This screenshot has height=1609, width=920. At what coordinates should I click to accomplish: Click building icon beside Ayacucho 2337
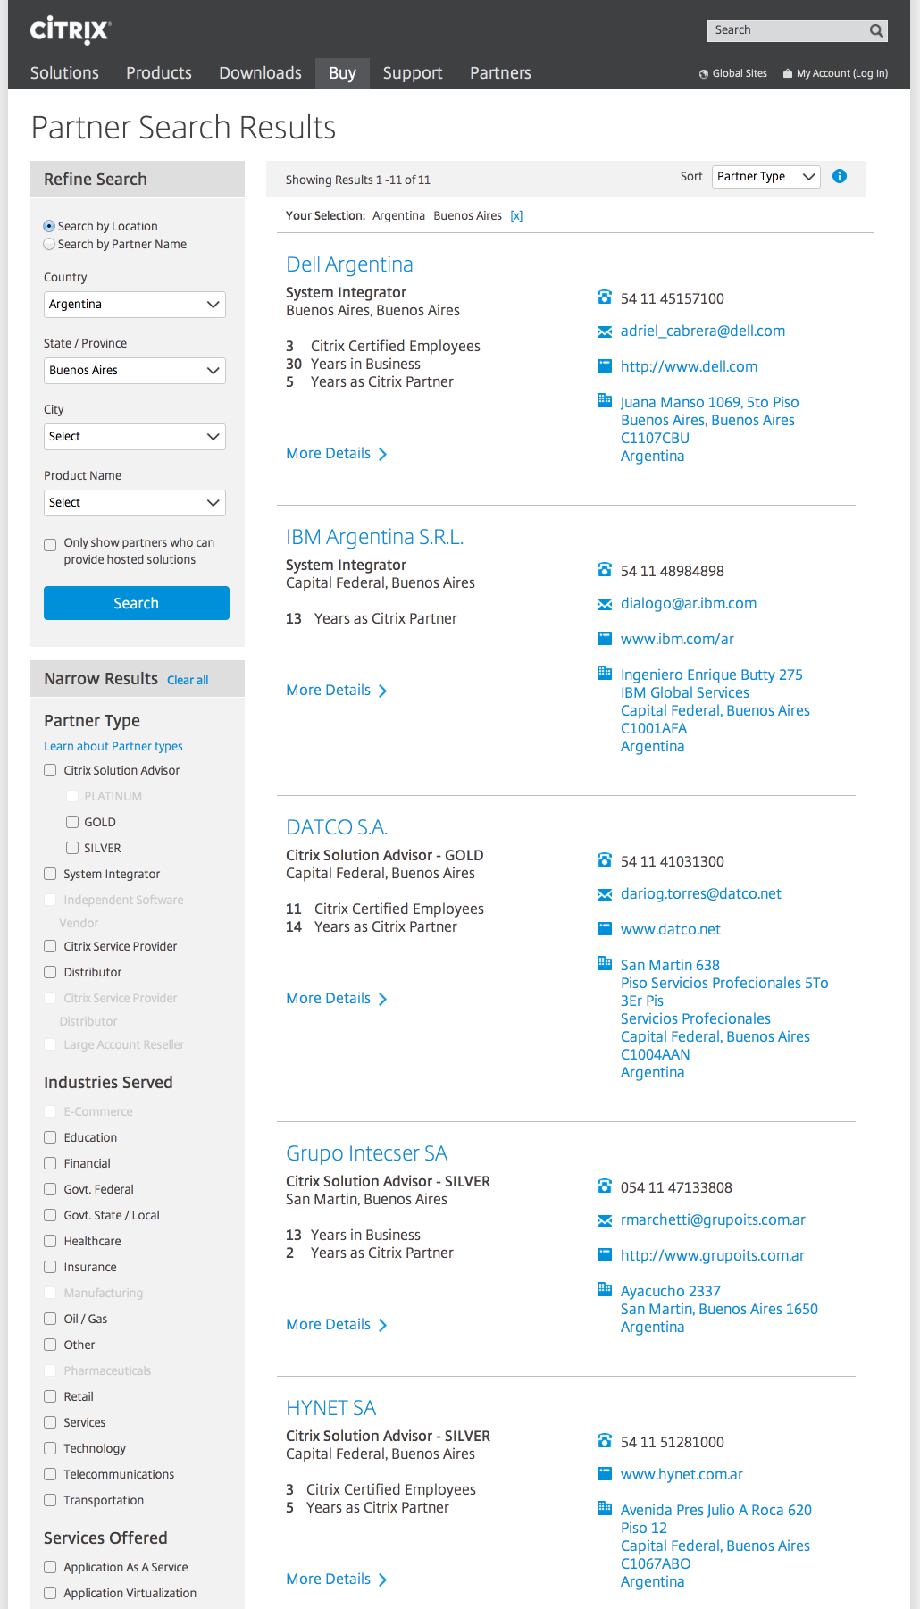click(605, 1289)
